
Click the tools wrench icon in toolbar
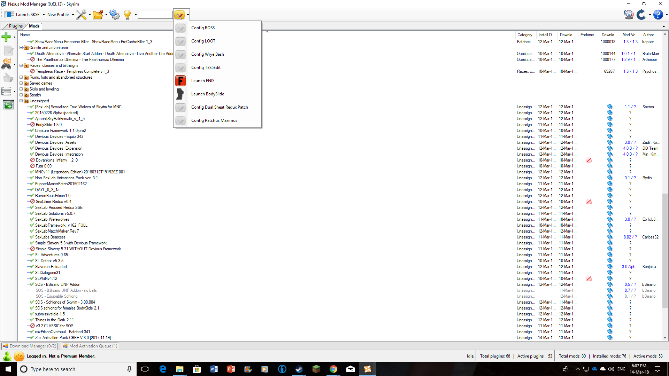point(81,15)
